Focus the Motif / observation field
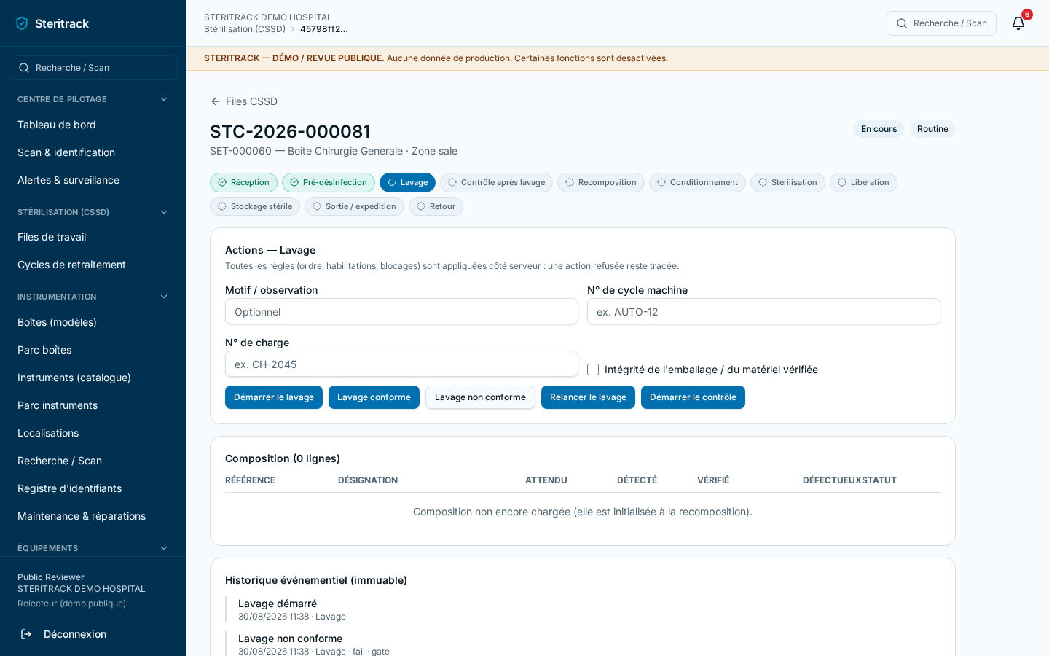Screen dimensions: 1049x656 pyautogui.click(x=401, y=311)
